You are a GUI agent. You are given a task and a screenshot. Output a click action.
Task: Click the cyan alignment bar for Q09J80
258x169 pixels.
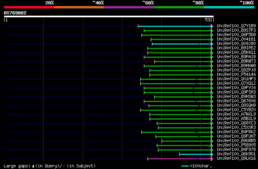(182, 44)
